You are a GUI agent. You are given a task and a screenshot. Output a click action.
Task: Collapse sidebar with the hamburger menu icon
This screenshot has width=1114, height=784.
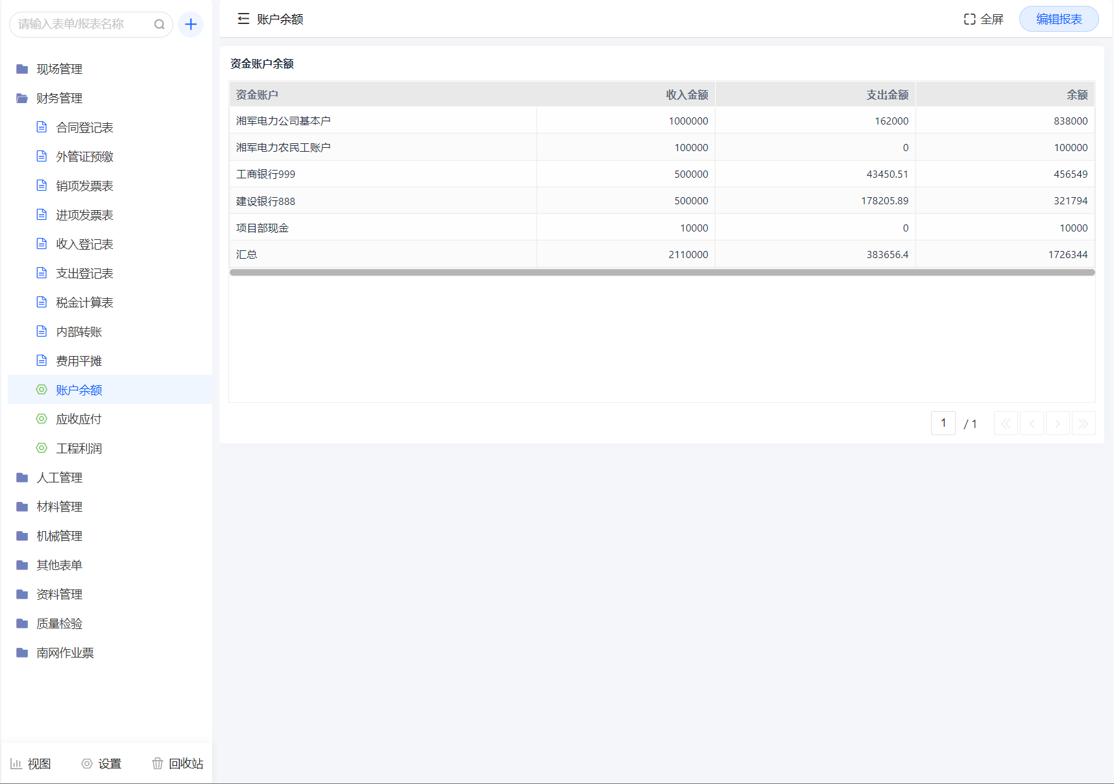pyautogui.click(x=243, y=19)
